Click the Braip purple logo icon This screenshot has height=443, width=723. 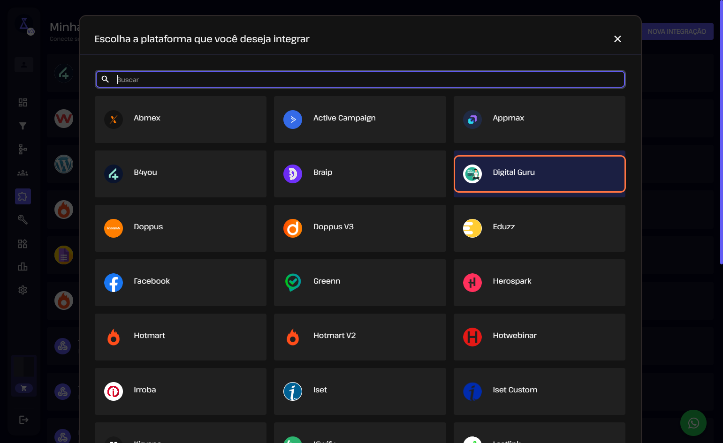(293, 174)
